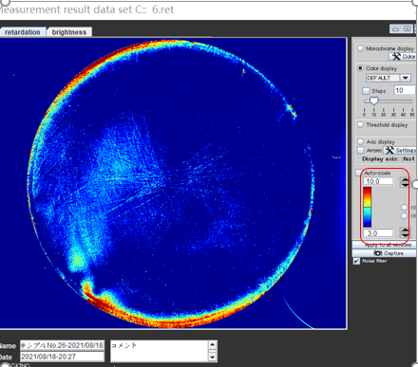Select the Monochrome display radio button
This screenshot has width=418, height=367.
(x=360, y=48)
